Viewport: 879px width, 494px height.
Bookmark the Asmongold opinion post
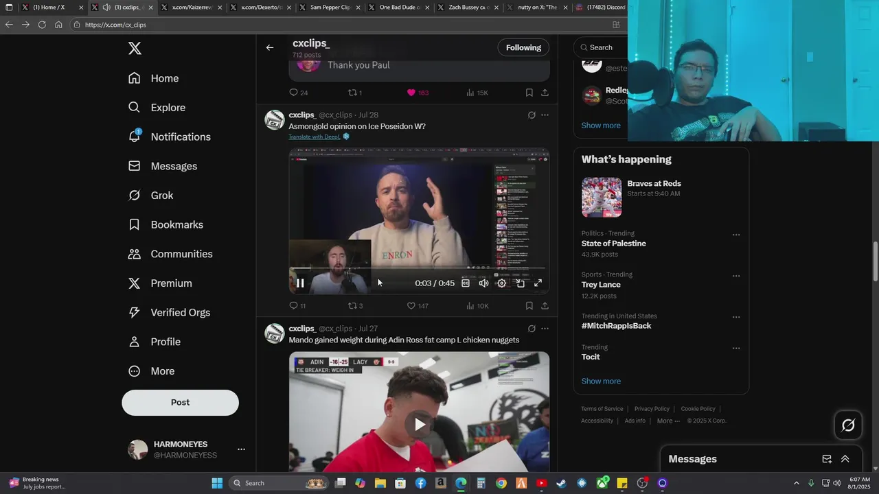[x=529, y=306]
